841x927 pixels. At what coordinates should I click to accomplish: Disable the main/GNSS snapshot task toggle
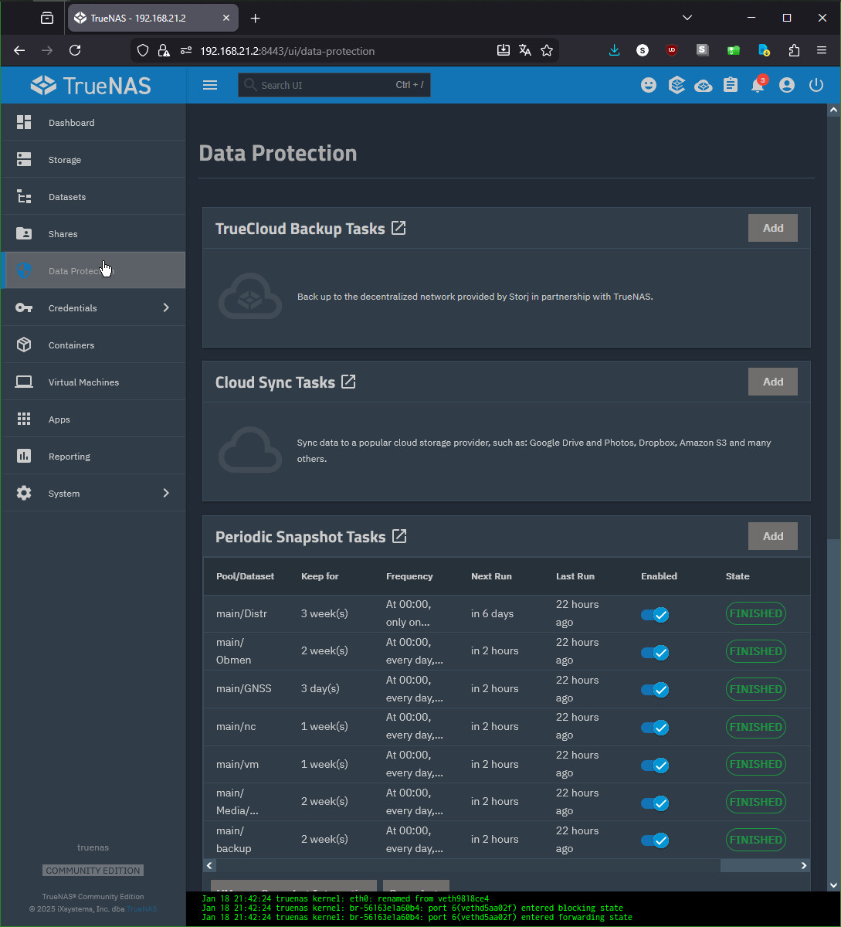click(x=655, y=690)
